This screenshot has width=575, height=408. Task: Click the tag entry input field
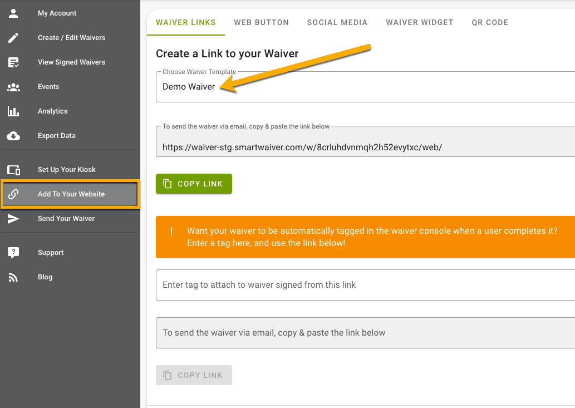coord(365,285)
